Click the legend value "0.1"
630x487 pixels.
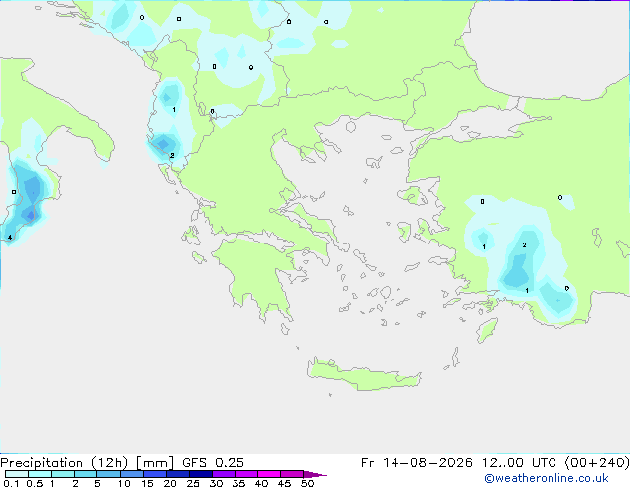[x=11, y=483]
